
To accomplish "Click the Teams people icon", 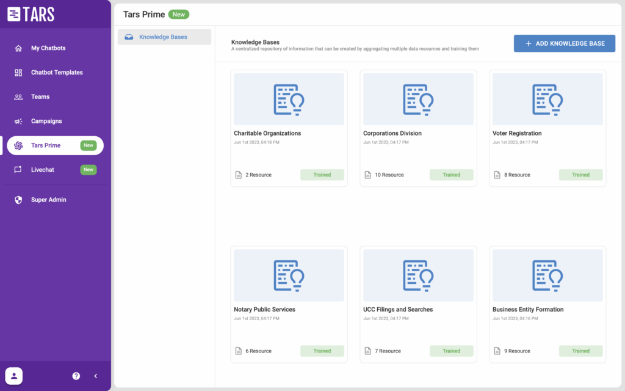I will click(18, 97).
